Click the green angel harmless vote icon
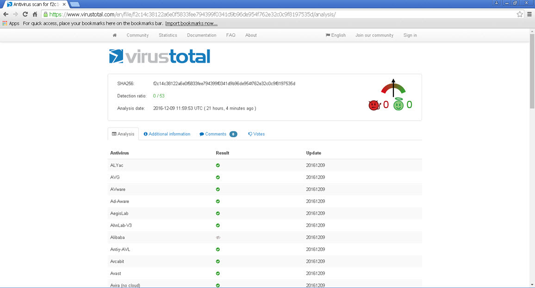The image size is (535, 288). point(398,104)
